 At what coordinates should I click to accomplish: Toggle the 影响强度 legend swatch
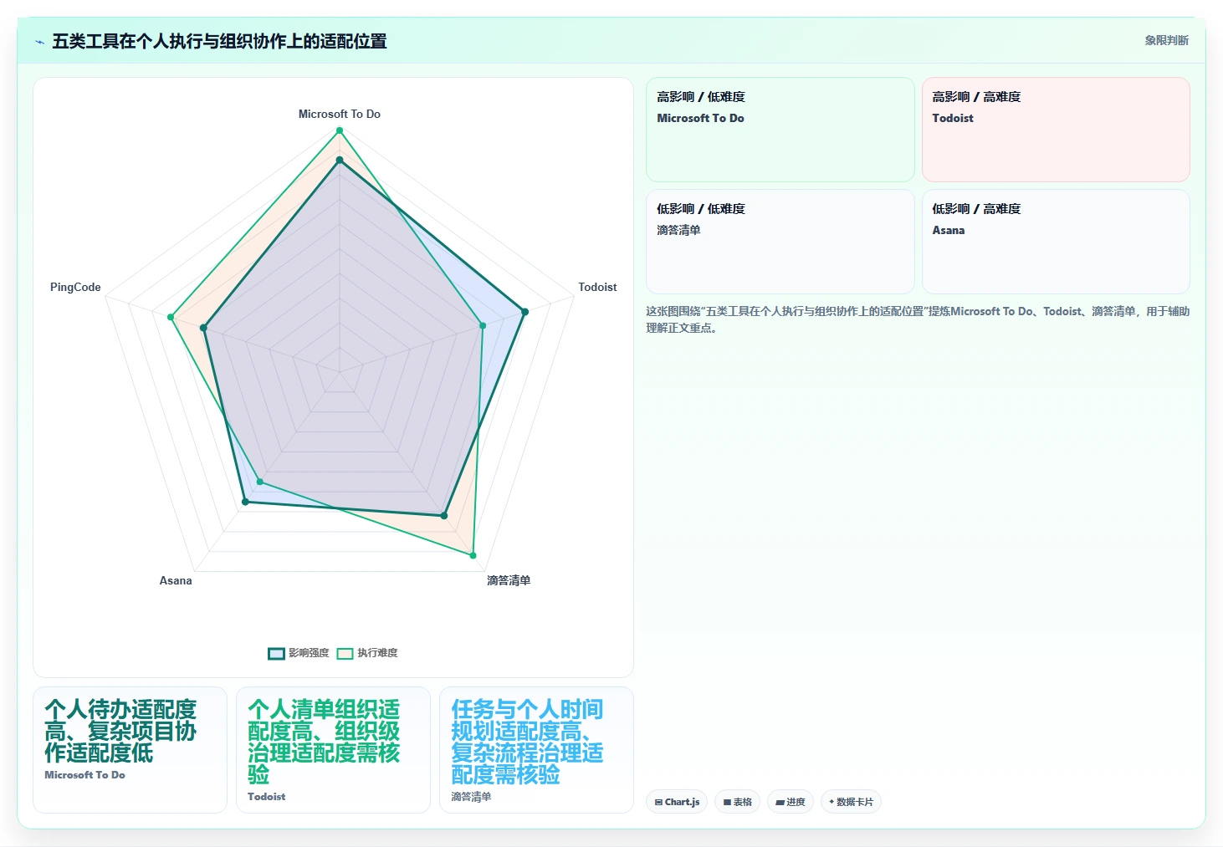276,653
